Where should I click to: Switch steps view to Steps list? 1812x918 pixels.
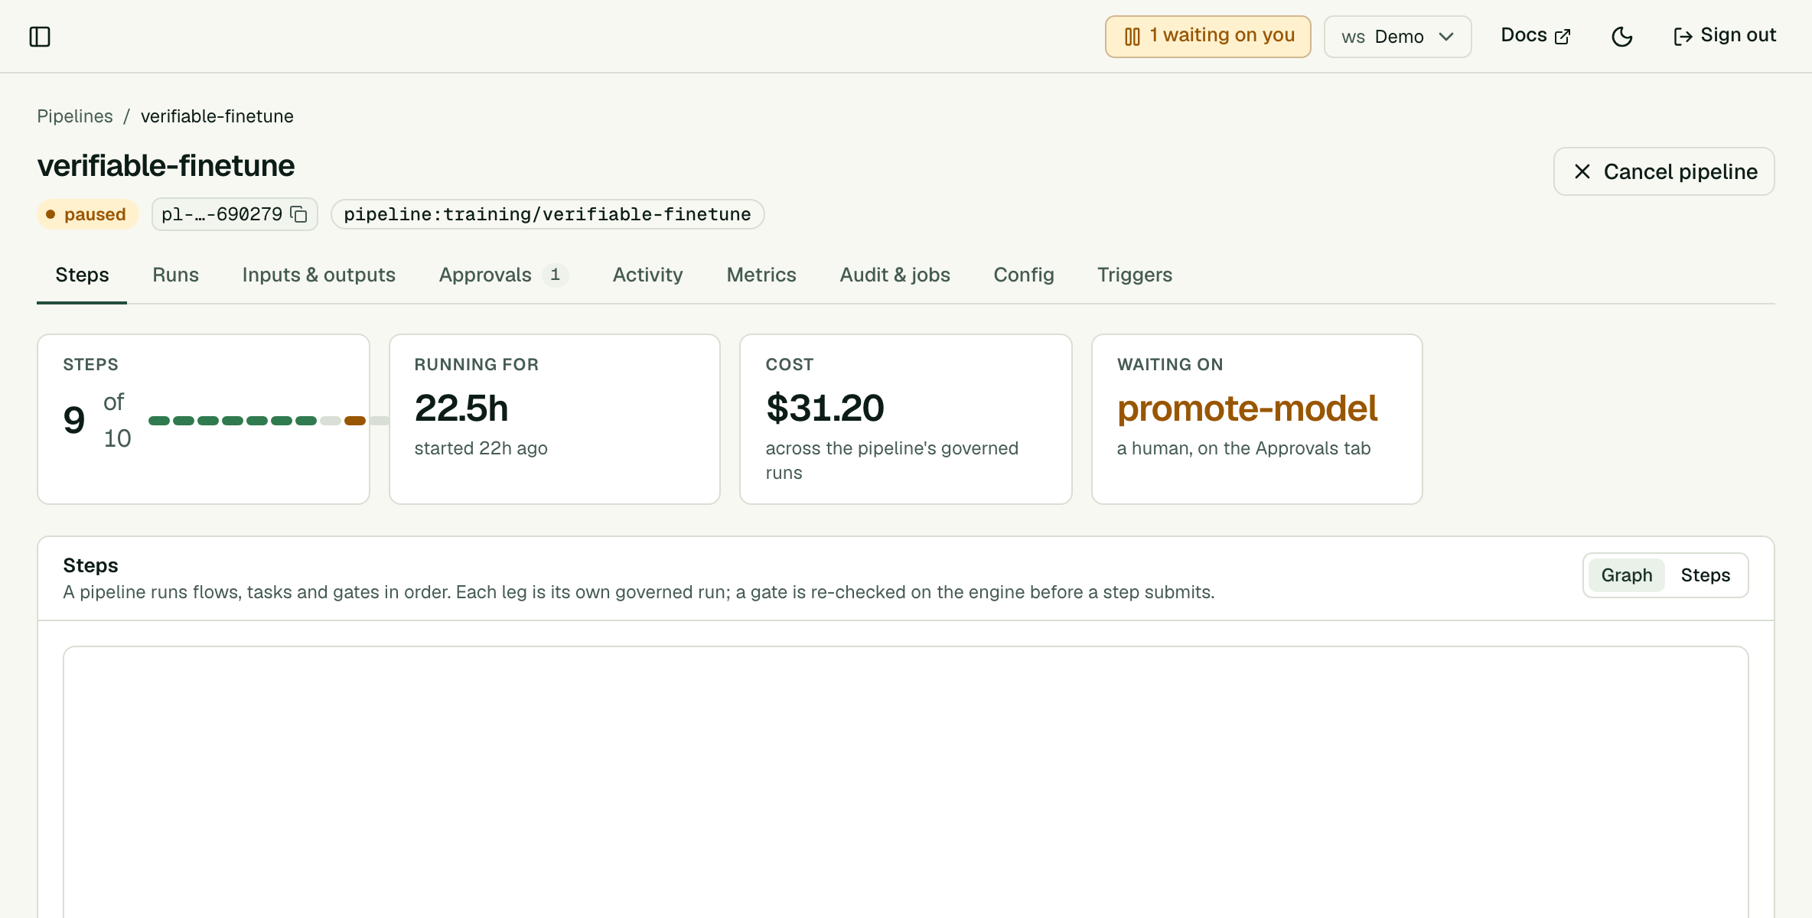[1705, 575]
